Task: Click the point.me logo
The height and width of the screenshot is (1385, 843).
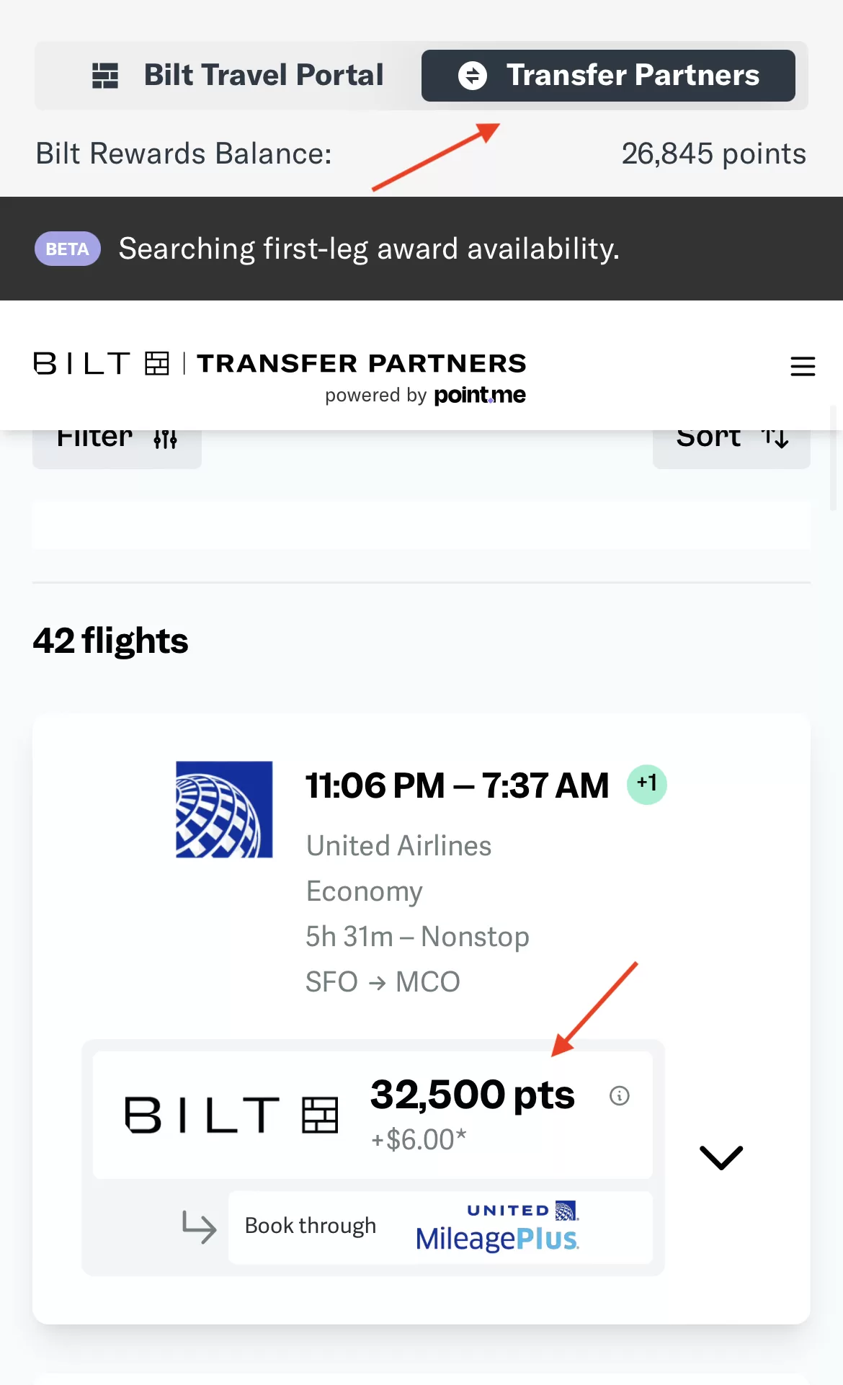Action: pos(480,395)
